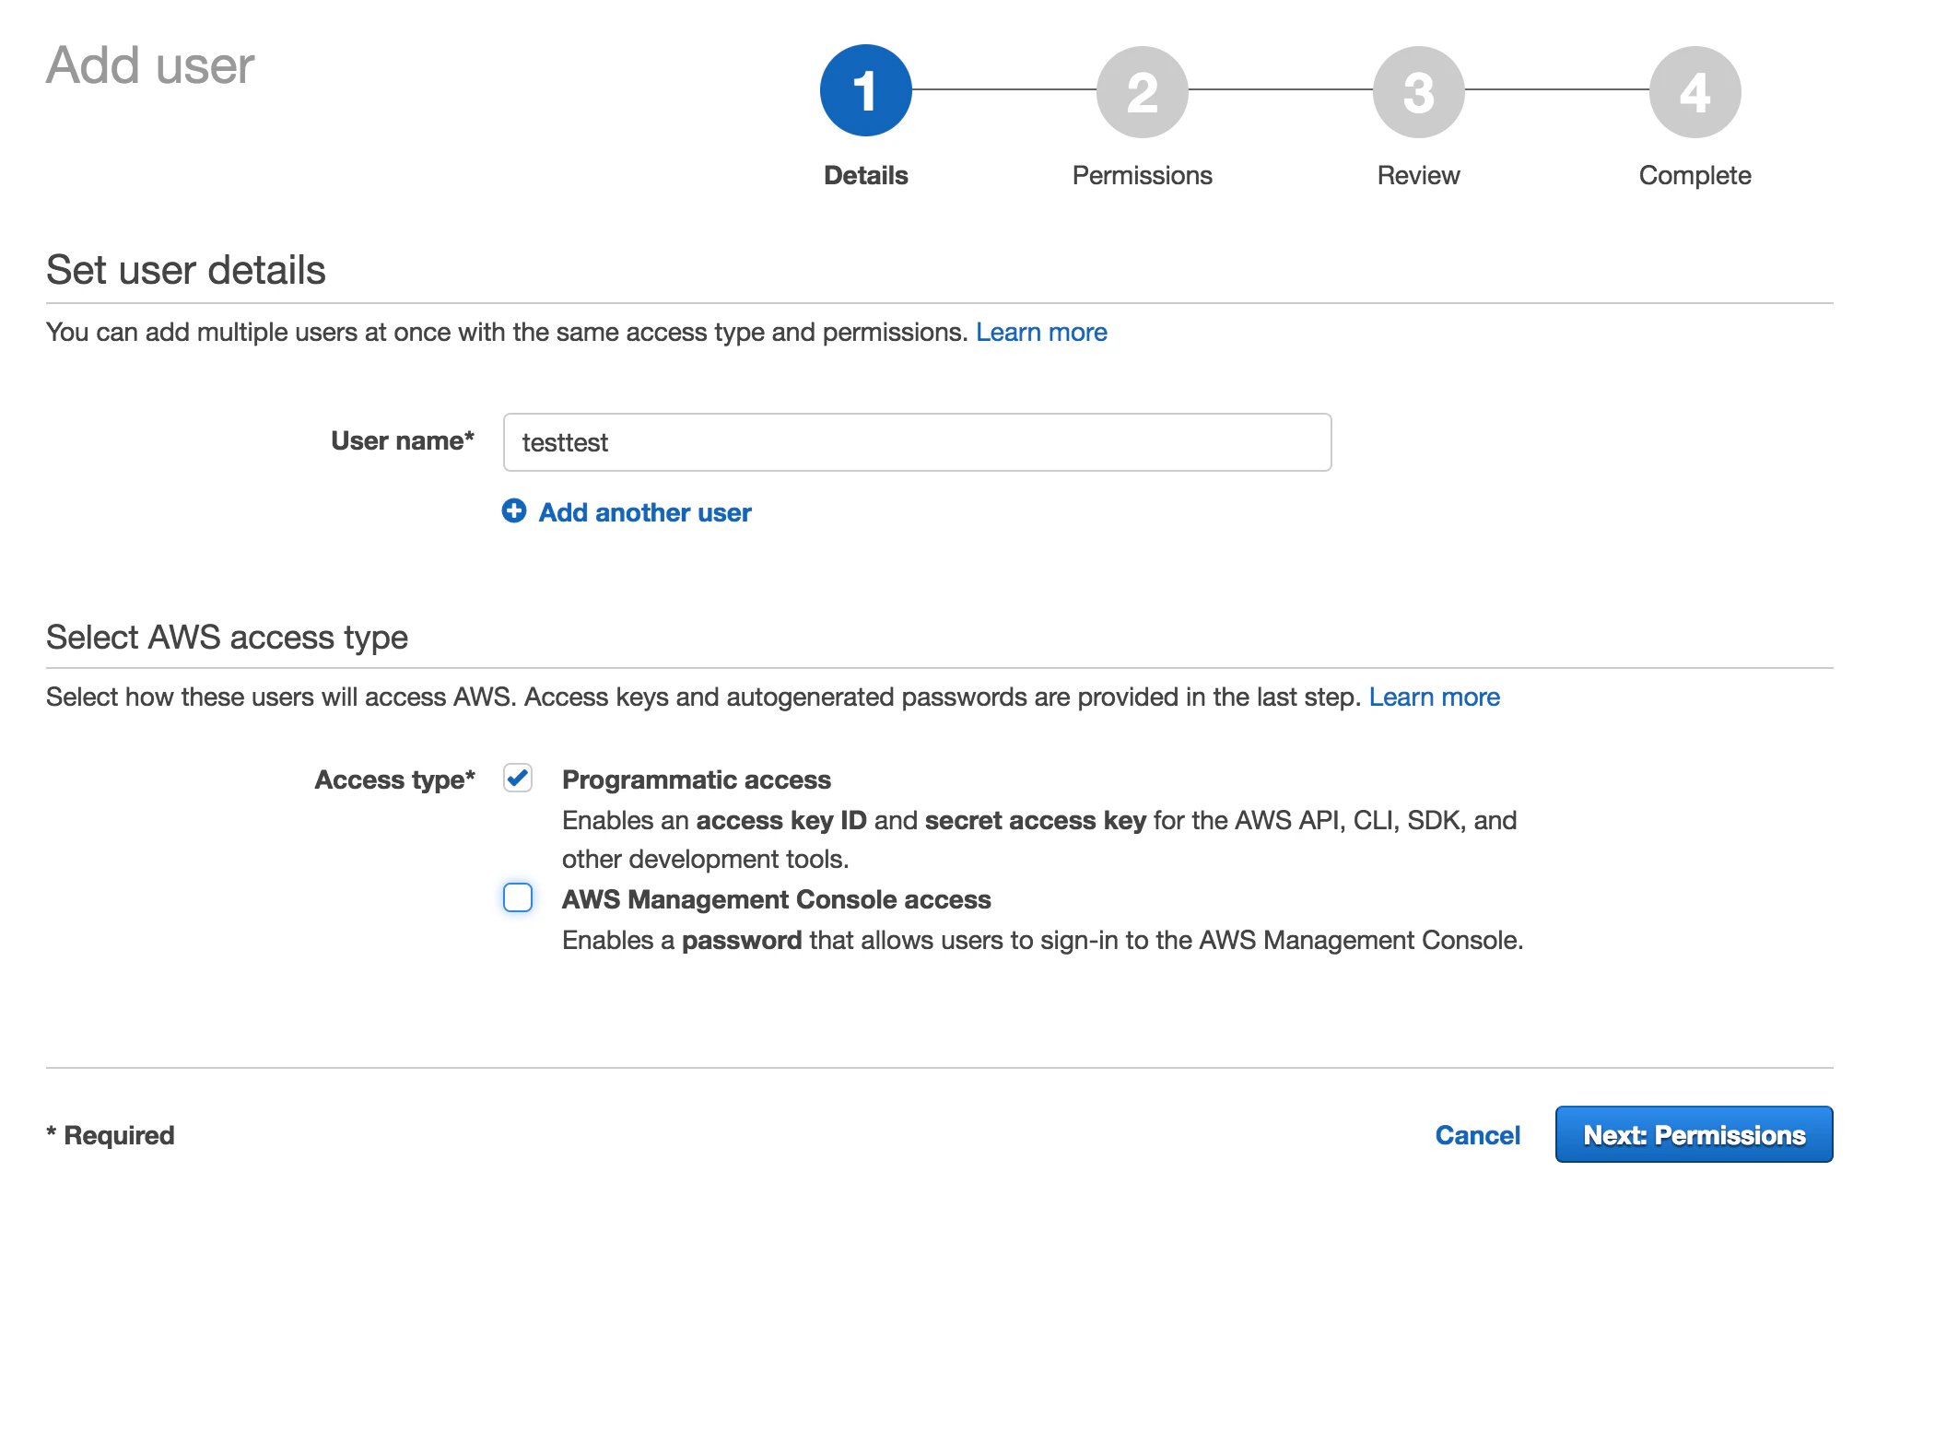Open Learn more link about access types

[1434, 697]
